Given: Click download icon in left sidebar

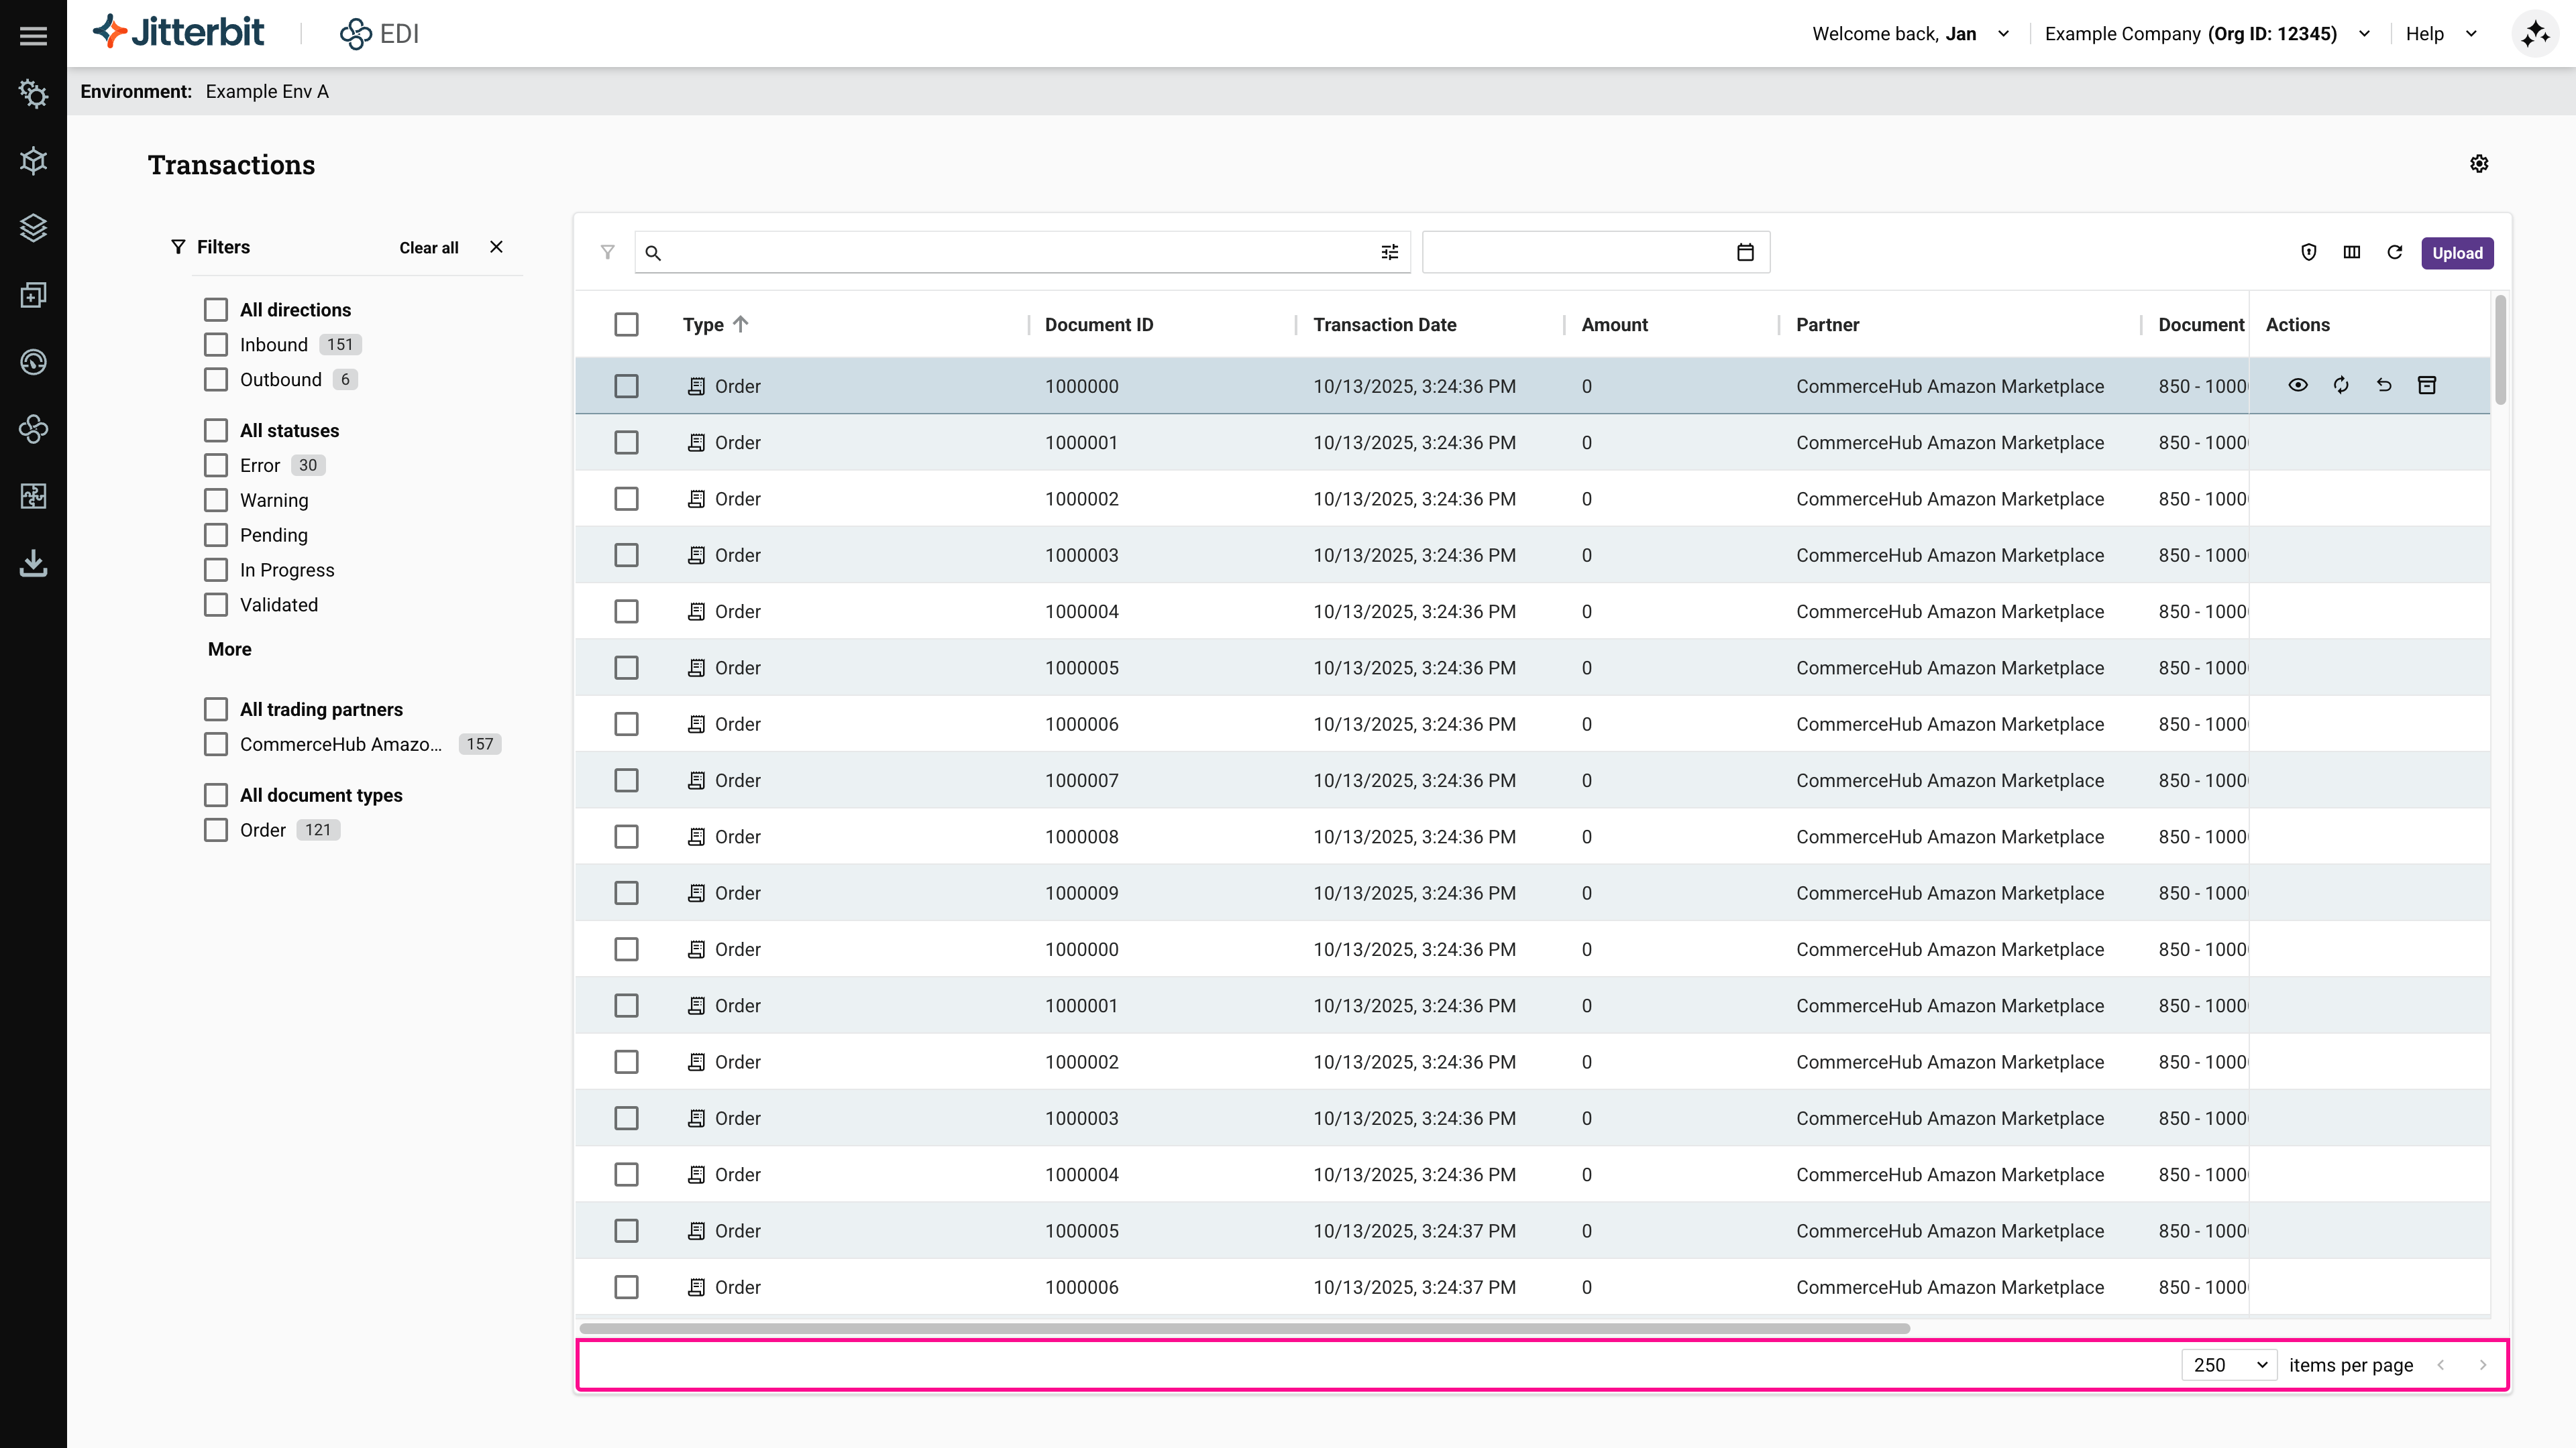Looking at the screenshot, I should tap(33, 564).
